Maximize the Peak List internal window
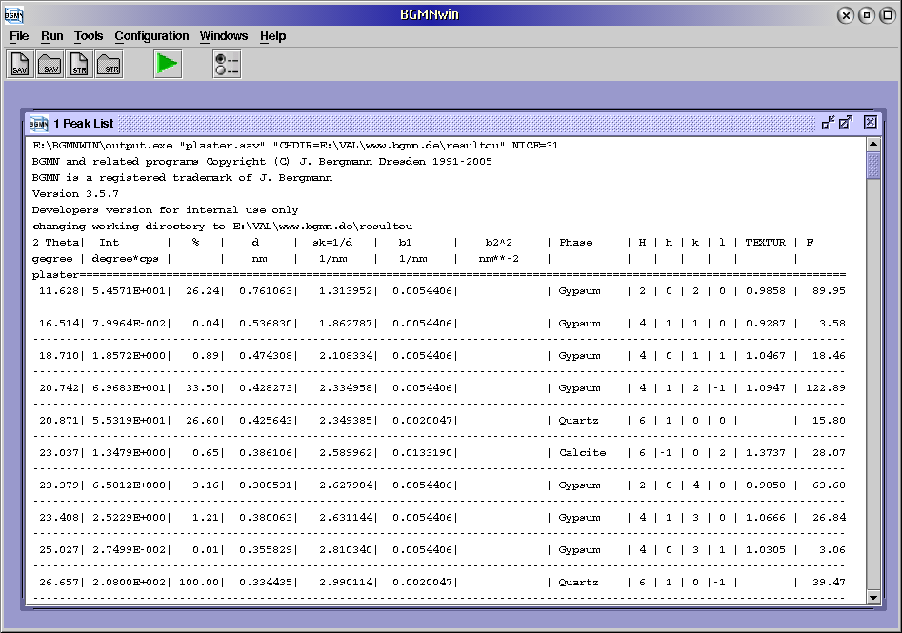This screenshot has width=902, height=633. (x=846, y=122)
